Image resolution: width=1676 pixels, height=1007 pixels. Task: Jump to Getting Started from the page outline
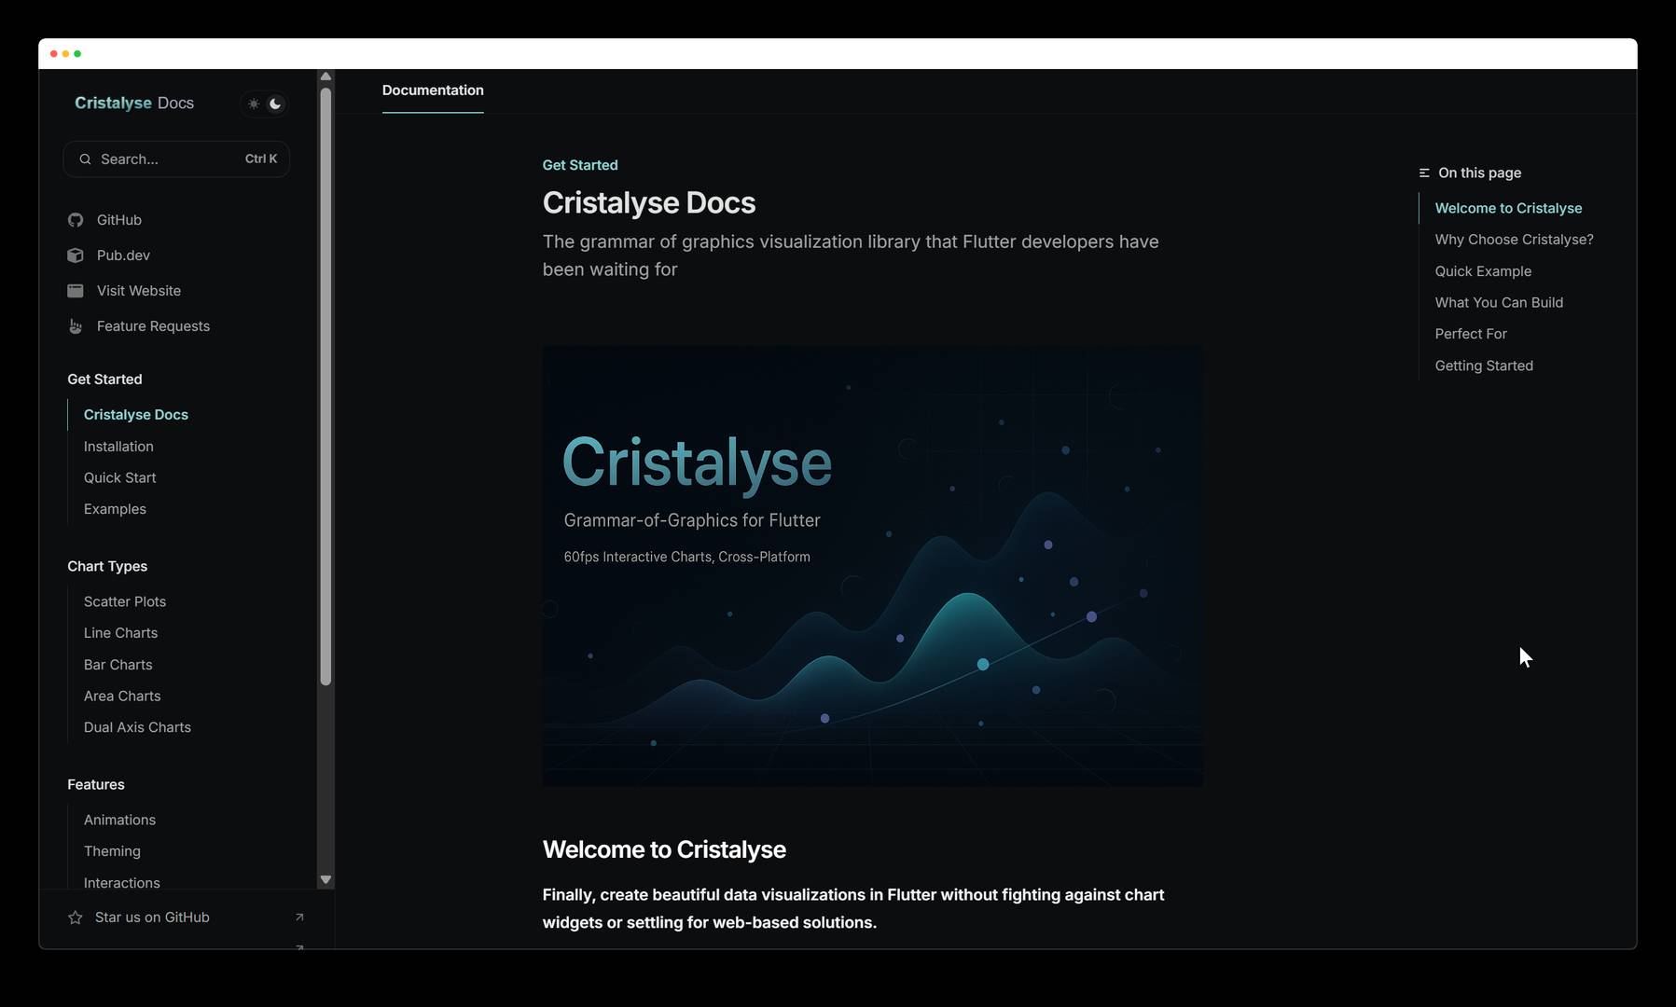pyautogui.click(x=1484, y=366)
